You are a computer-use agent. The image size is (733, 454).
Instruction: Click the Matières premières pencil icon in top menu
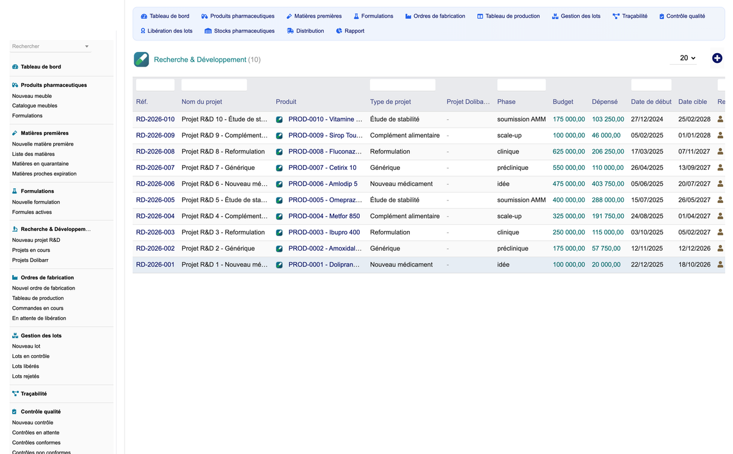[289, 16]
